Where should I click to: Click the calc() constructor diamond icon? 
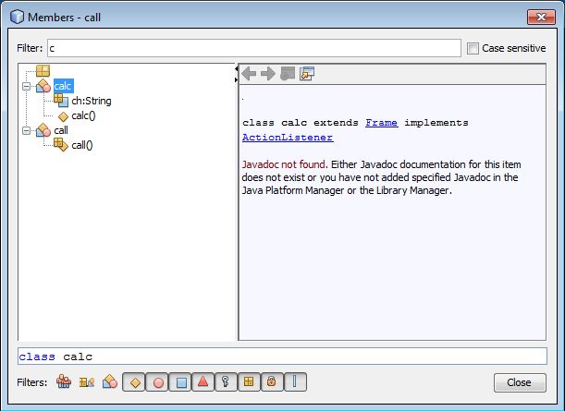(63, 116)
